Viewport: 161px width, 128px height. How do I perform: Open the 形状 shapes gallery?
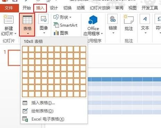pyautogui.click(x=62, y=17)
